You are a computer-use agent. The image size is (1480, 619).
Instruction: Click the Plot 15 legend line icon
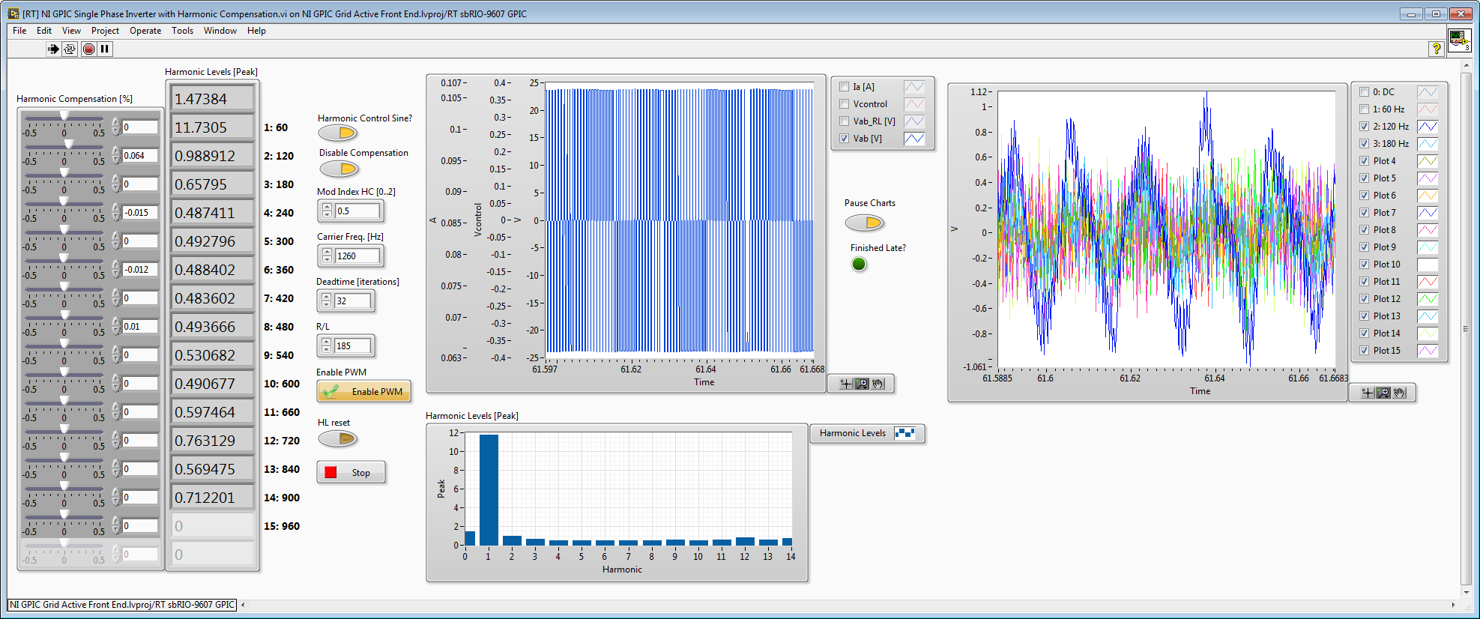pyautogui.click(x=1428, y=351)
